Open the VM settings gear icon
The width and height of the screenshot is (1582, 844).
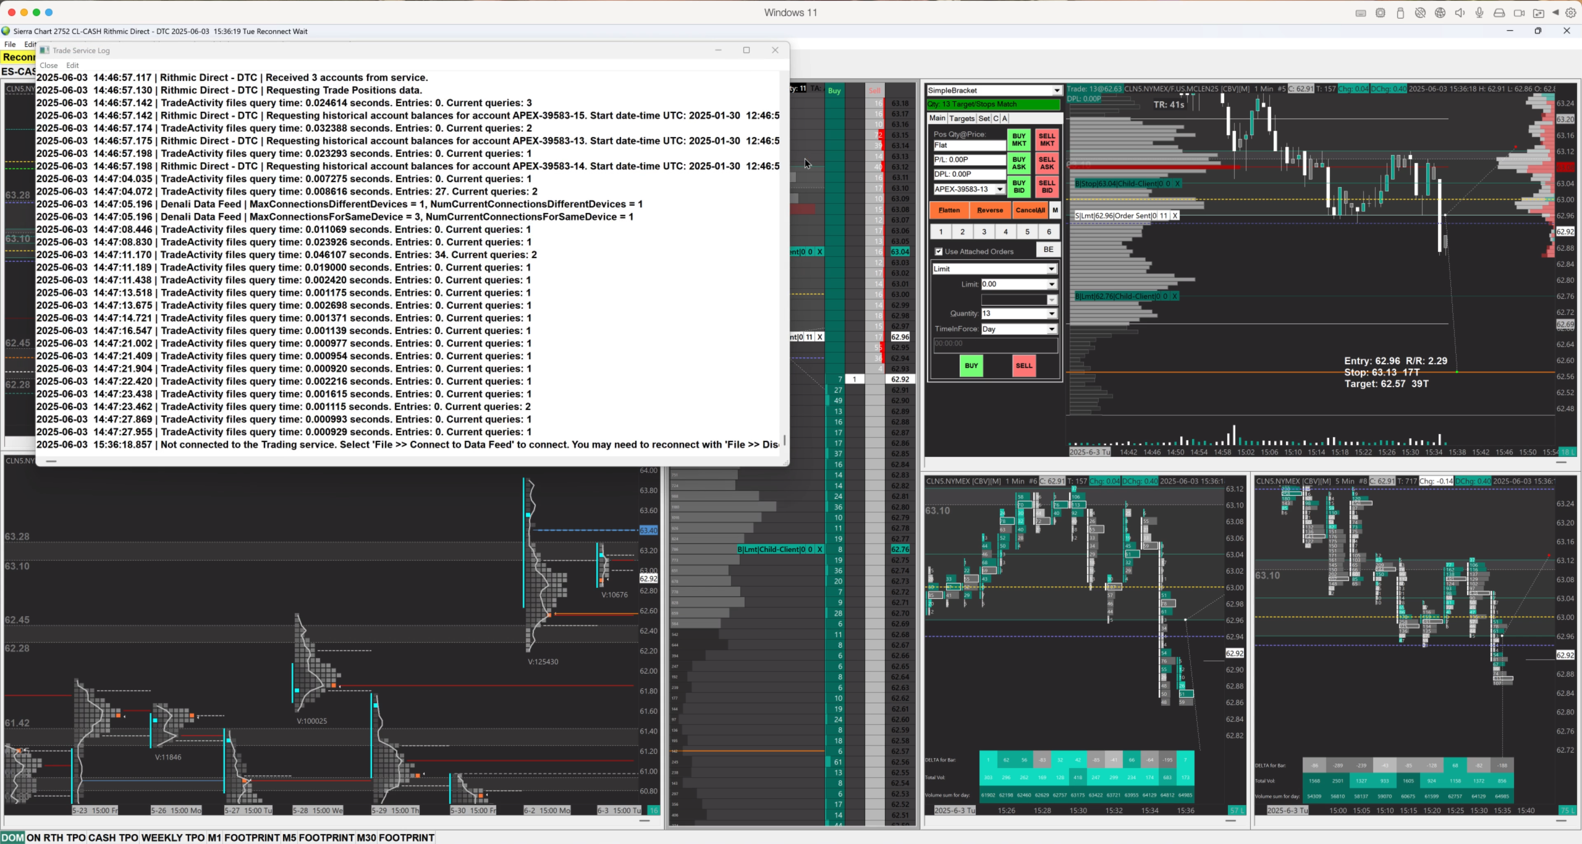coord(1571,13)
